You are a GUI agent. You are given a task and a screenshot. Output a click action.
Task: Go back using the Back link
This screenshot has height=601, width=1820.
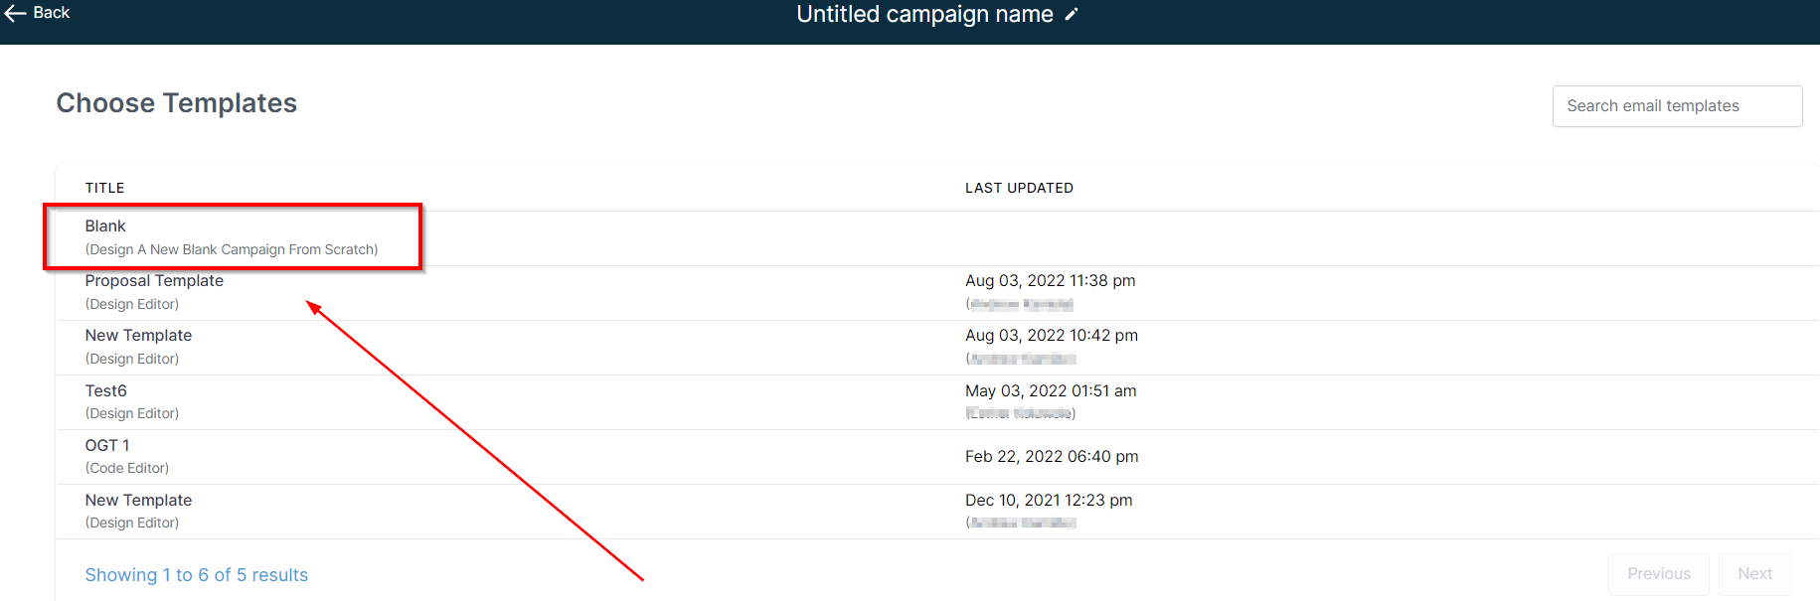[x=37, y=13]
